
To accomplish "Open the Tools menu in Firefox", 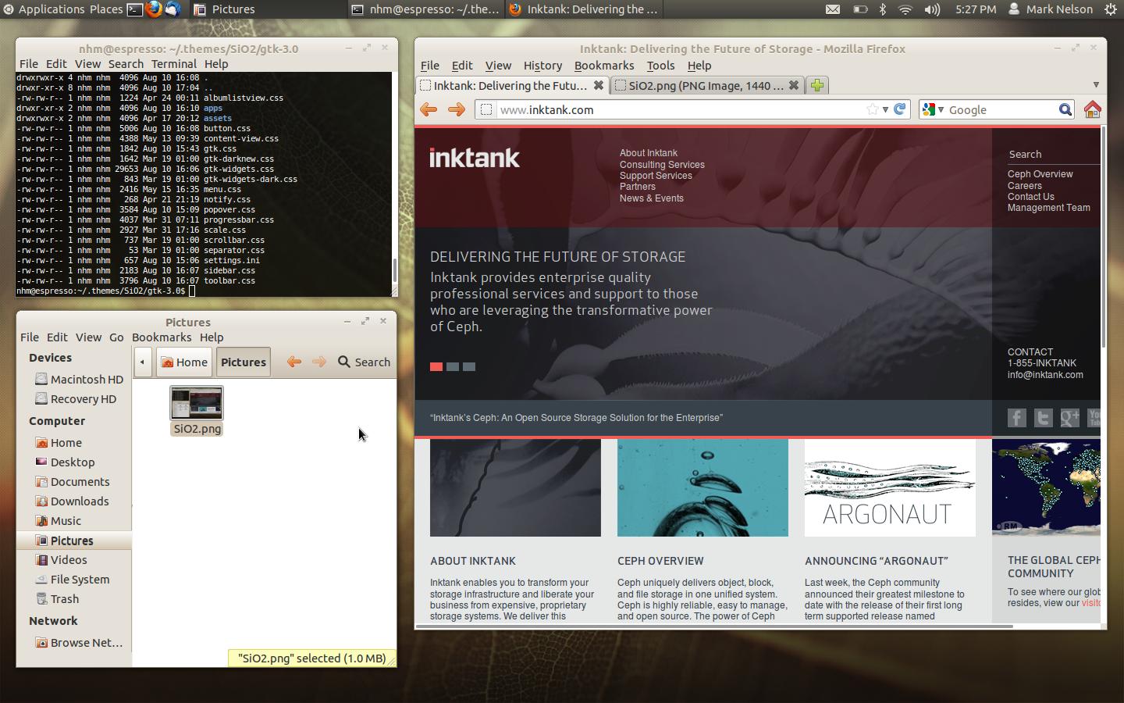I will [x=660, y=66].
